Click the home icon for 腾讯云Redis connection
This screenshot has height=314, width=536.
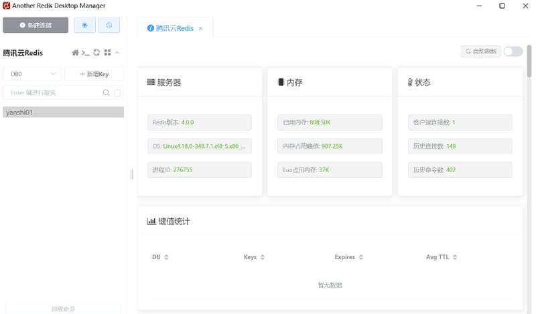[x=75, y=53]
